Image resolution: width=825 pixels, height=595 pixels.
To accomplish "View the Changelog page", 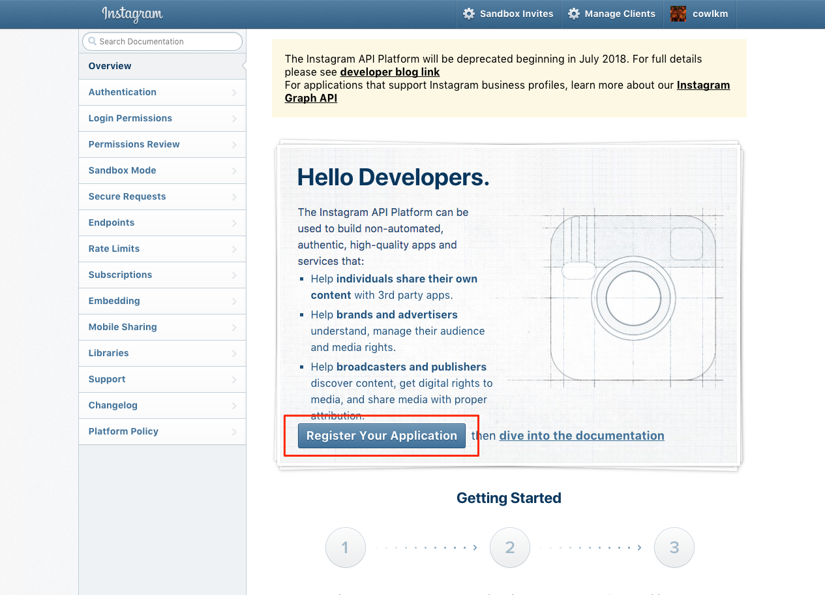I will [162, 405].
